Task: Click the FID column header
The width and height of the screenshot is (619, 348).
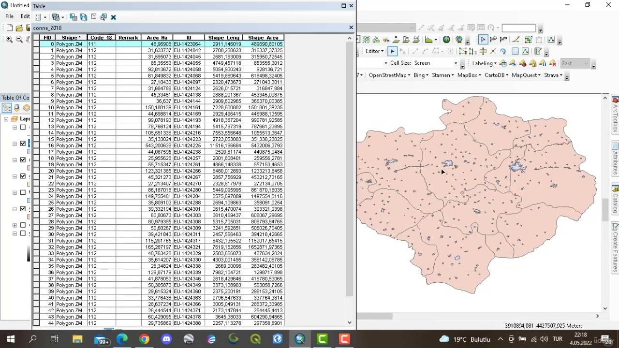Action: tap(47, 38)
